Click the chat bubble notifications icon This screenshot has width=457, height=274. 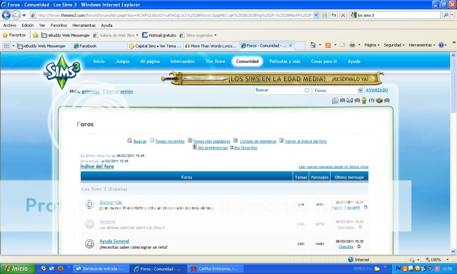coord(335,100)
